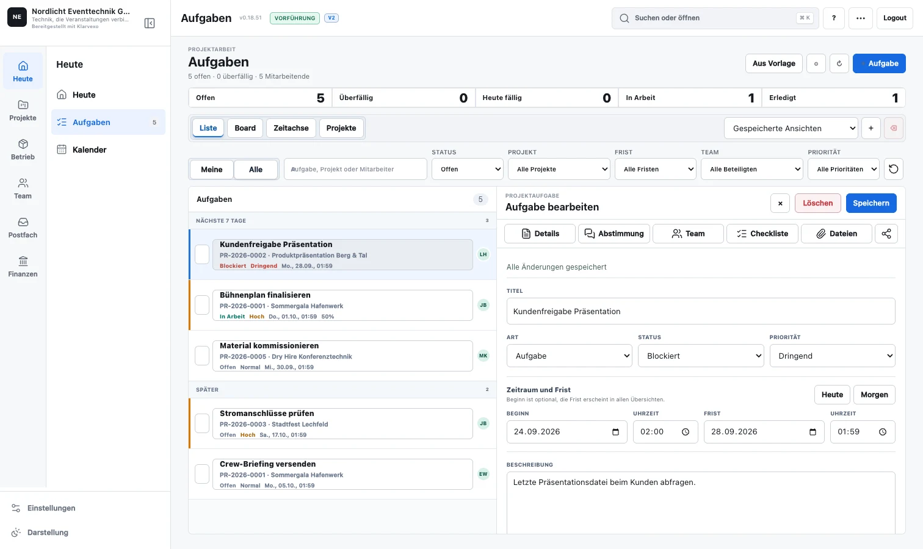This screenshot has width=923, height=549.
Task: Click the Löschen button
Action: pos(818,203)
